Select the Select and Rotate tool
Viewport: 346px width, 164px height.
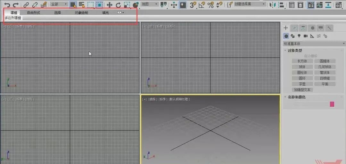pyautogui.click(x=119, y=5)
